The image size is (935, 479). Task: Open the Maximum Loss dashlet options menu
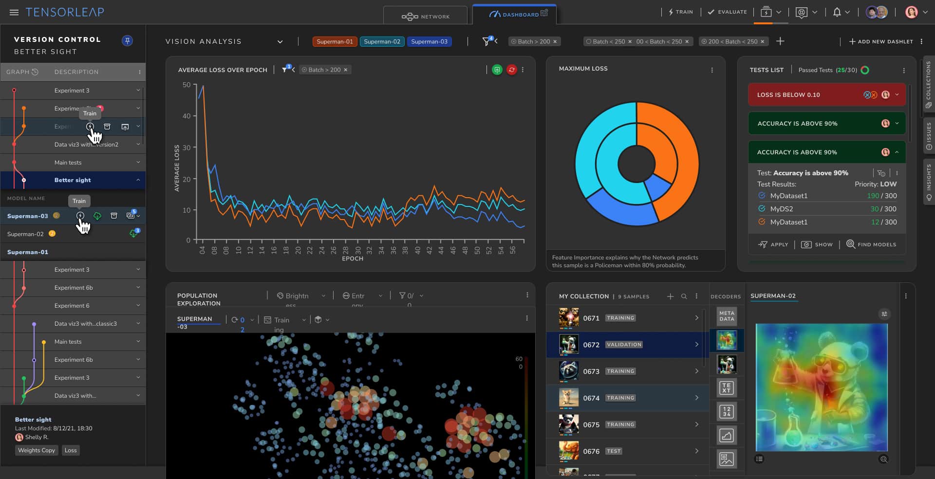(x=712, y=71)
